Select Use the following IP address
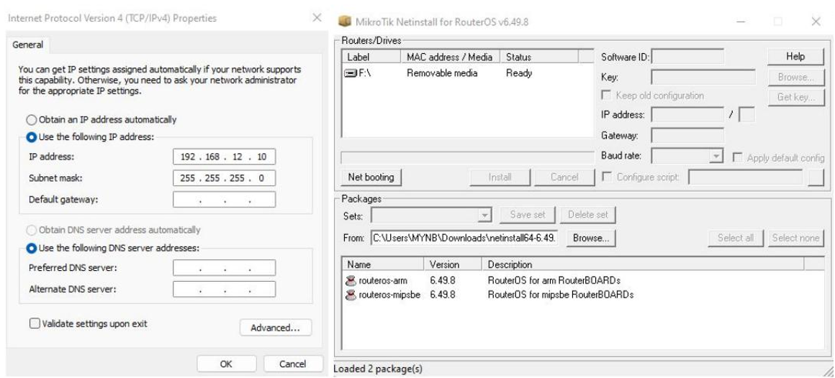 (32, 137)
